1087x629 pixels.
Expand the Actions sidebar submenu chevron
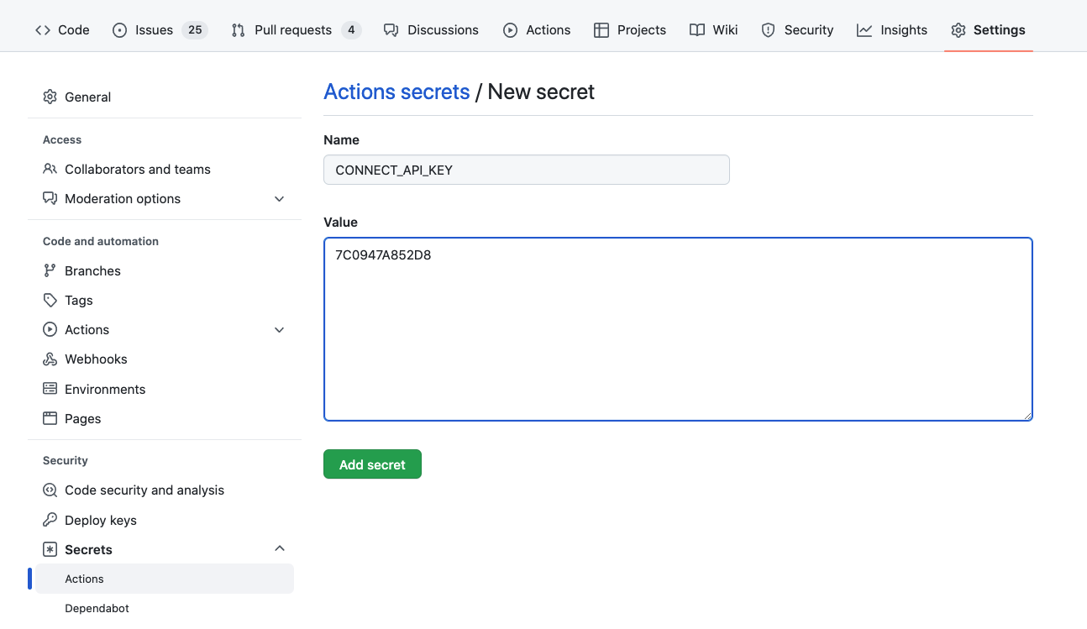280,330
